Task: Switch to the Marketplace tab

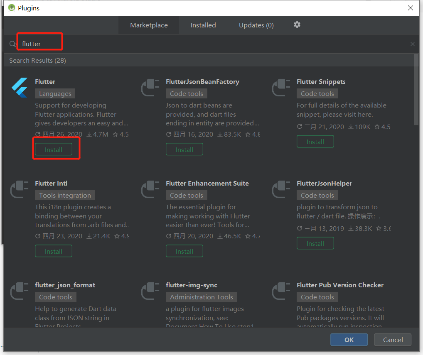Action: coord(149,25)
